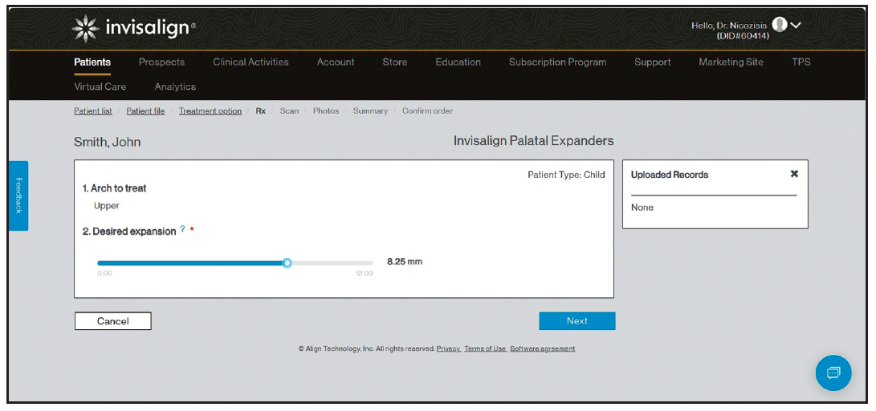Image resolution: width=876 pixels, height=411 pixels.
Task: Go to the Prospects tab
Action: pos(161,62)
